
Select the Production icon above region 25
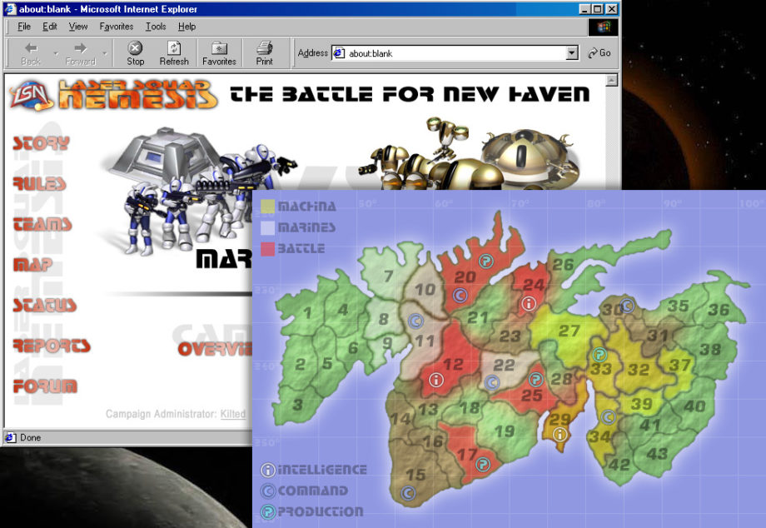[x=536, y=379]
